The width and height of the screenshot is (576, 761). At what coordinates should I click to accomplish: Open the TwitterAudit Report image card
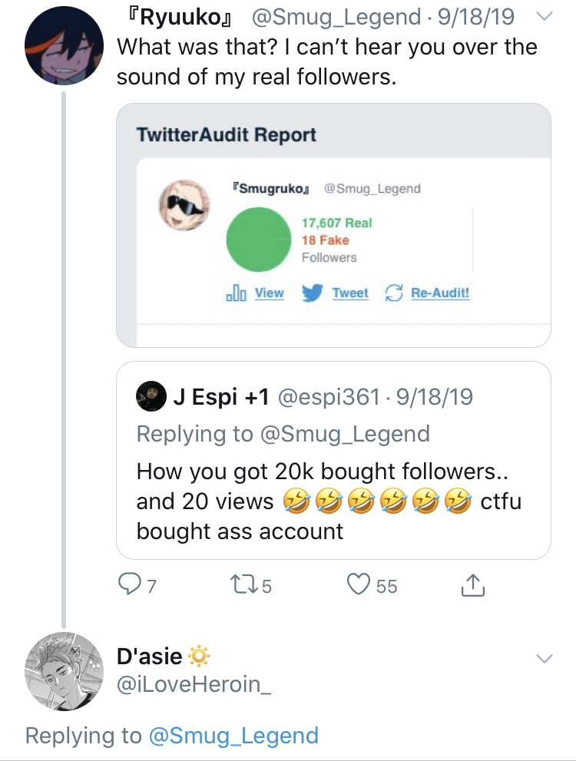tap(333, 225)
